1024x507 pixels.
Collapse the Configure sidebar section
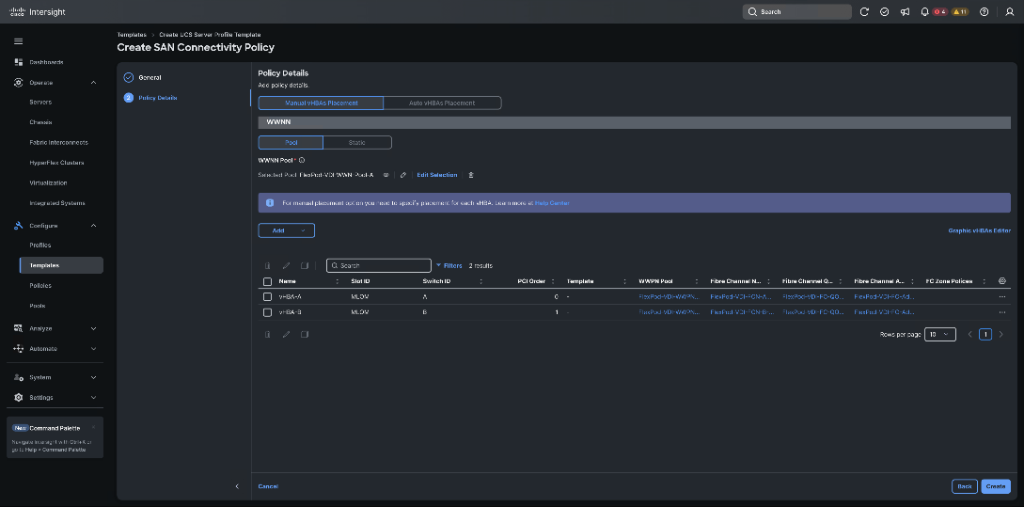click(x=93, y=226)
